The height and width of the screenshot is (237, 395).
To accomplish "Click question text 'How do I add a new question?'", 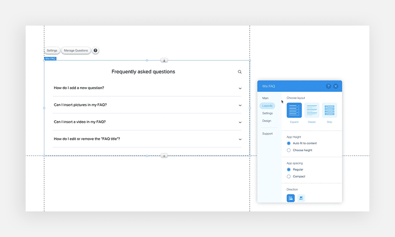I will click(79, 88).
